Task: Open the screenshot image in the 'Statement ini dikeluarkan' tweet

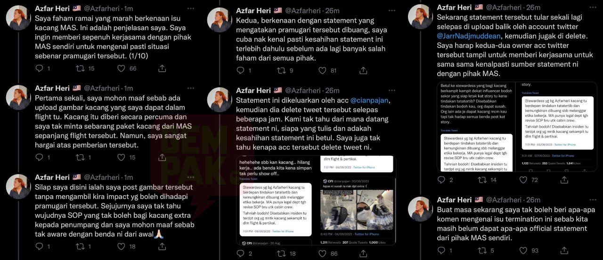Action: click(316, 201)
